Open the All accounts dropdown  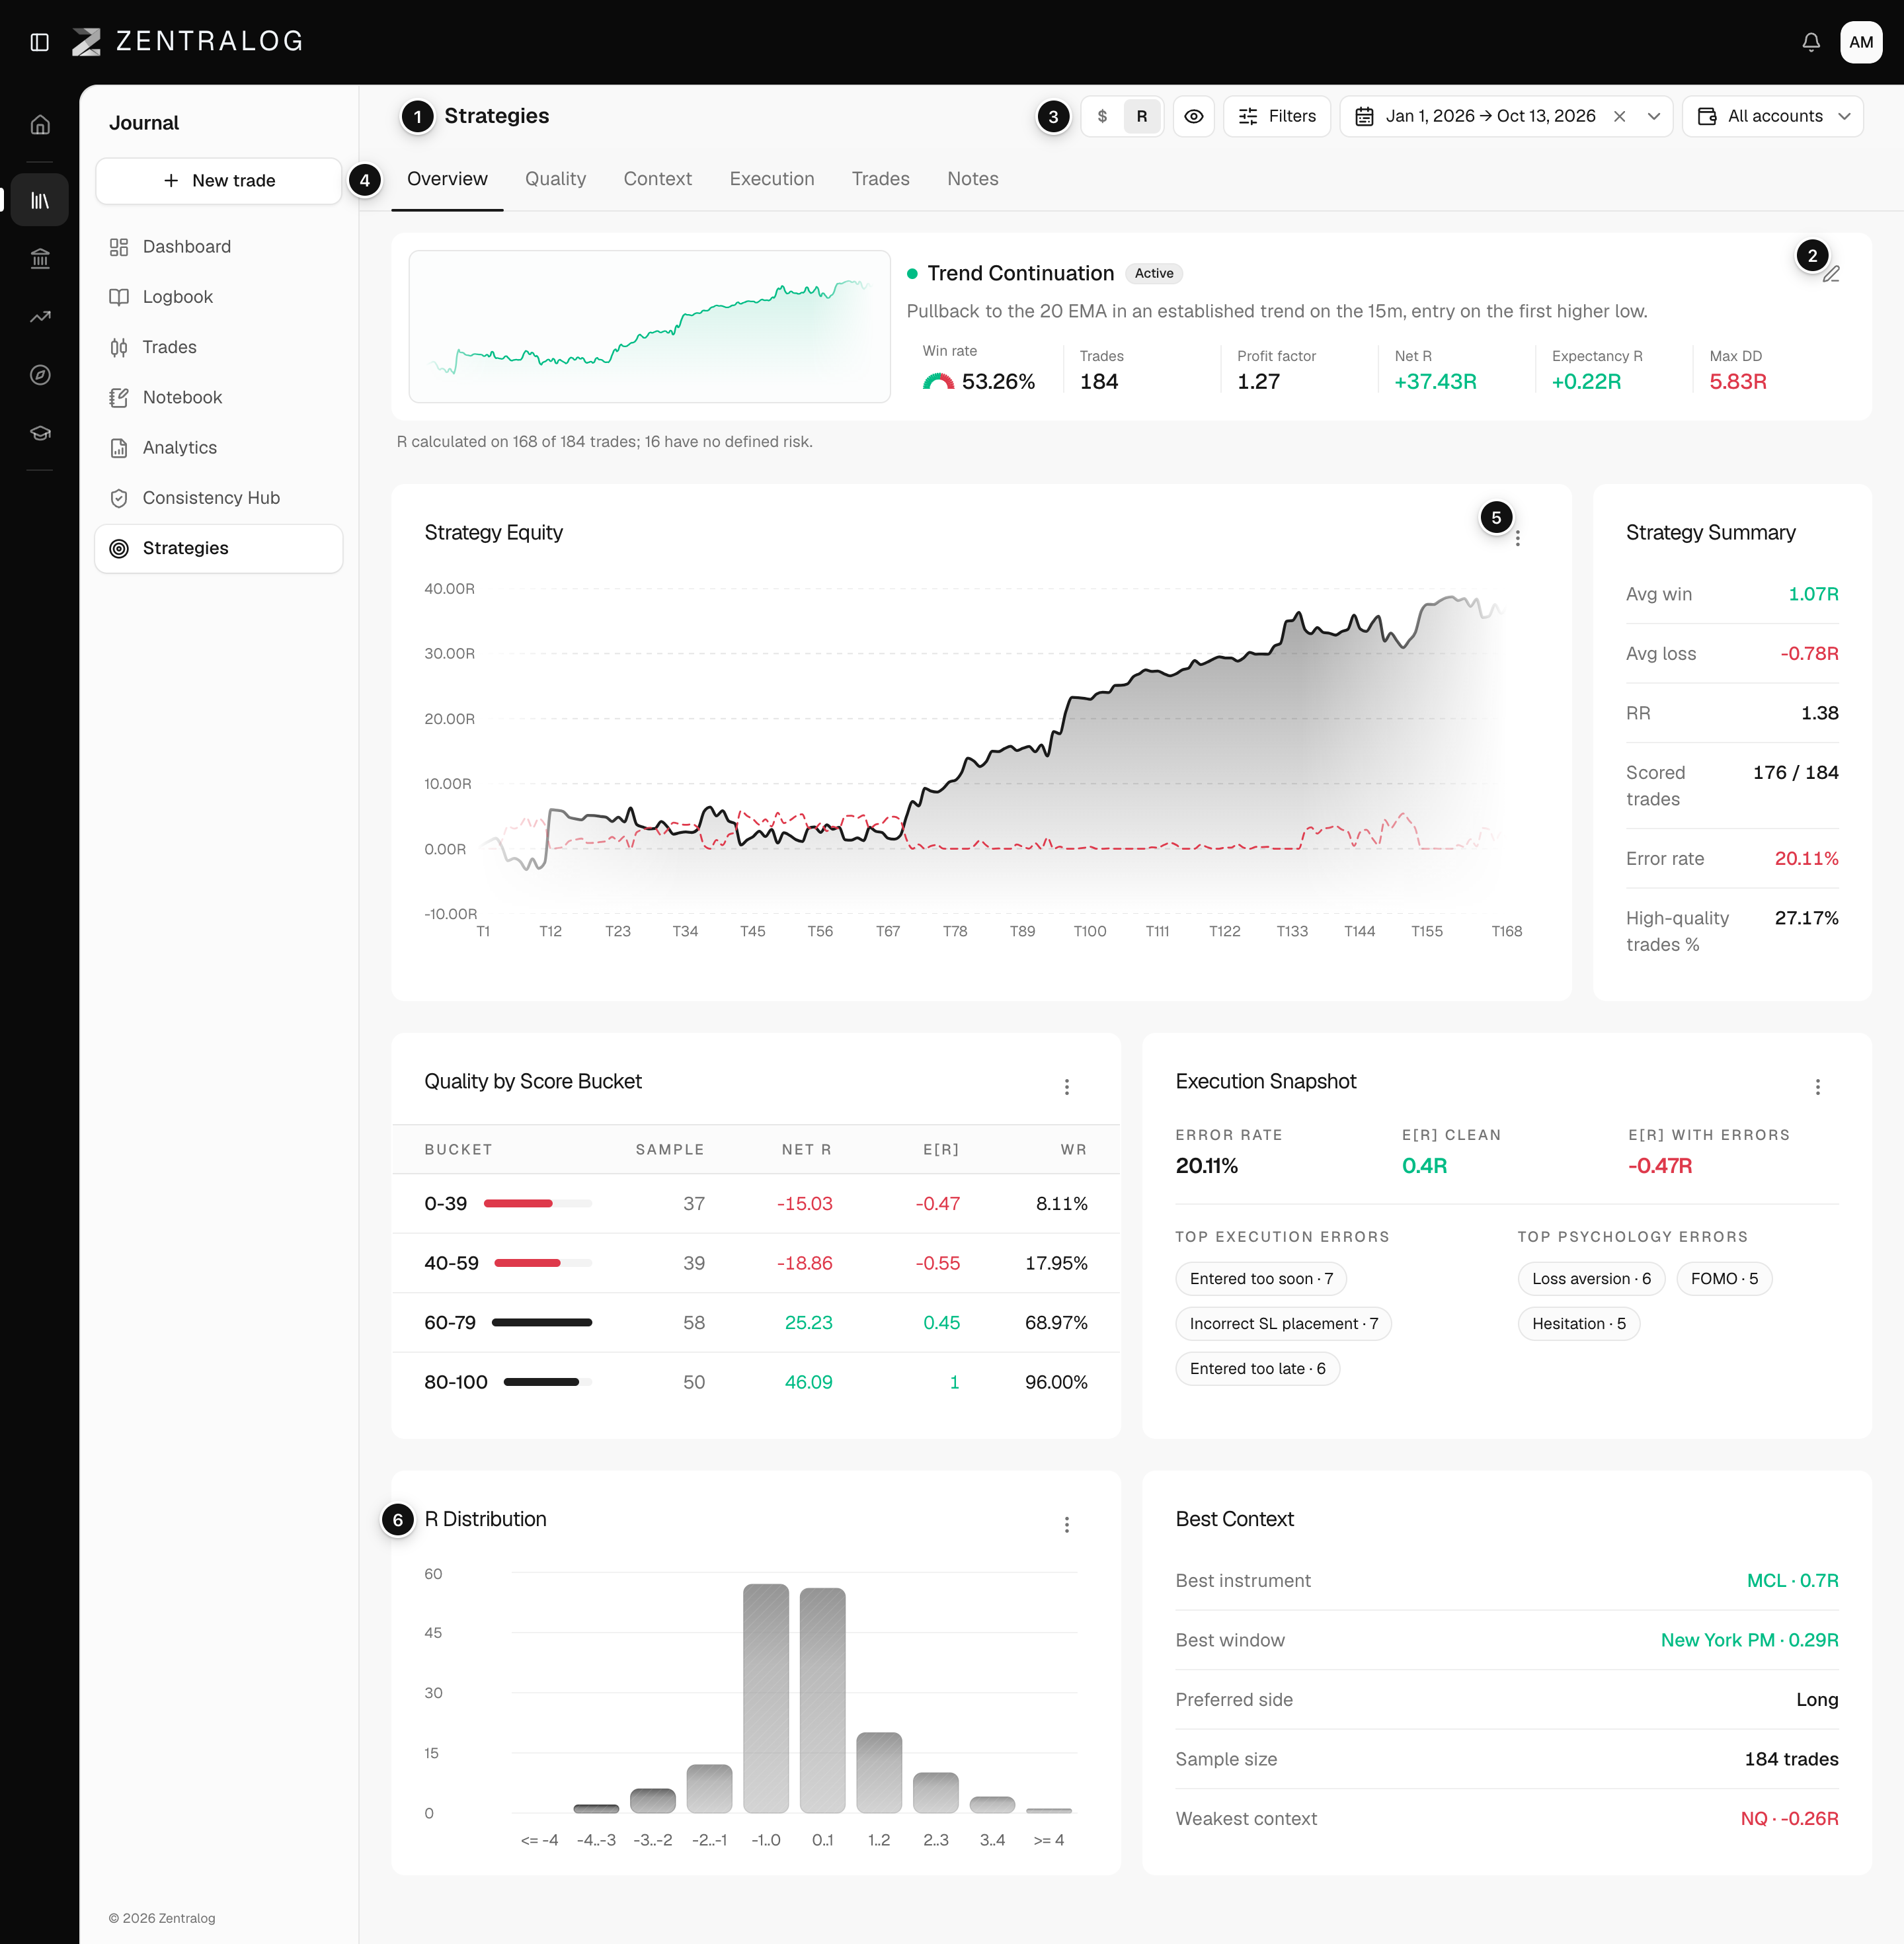[x=1772, y=117]
